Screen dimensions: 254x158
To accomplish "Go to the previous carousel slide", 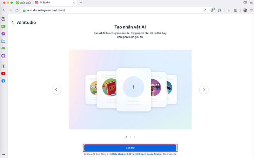I will click(x=57, y=89).
